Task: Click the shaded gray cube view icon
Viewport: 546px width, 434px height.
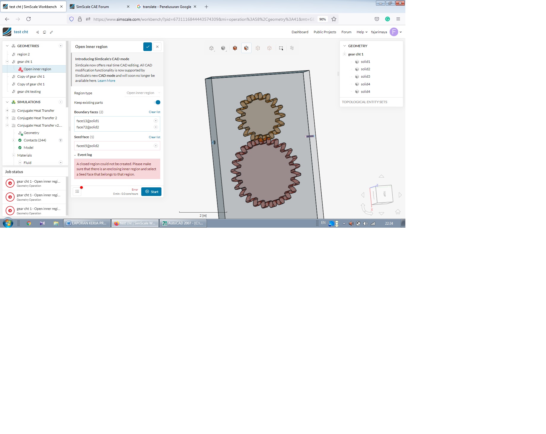Action: pos(223,48)
